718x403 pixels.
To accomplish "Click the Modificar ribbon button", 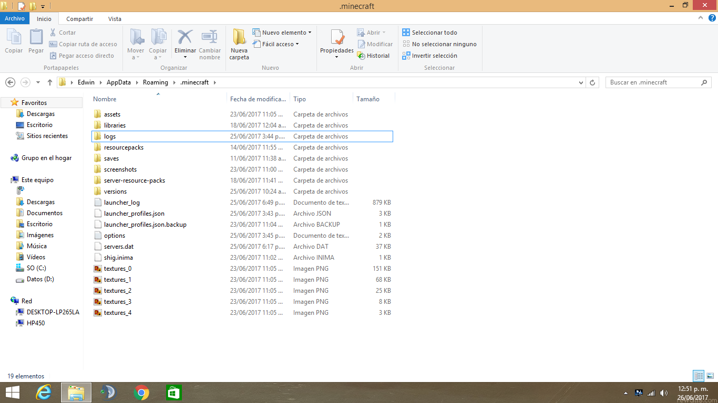I will tap(375, 44).
